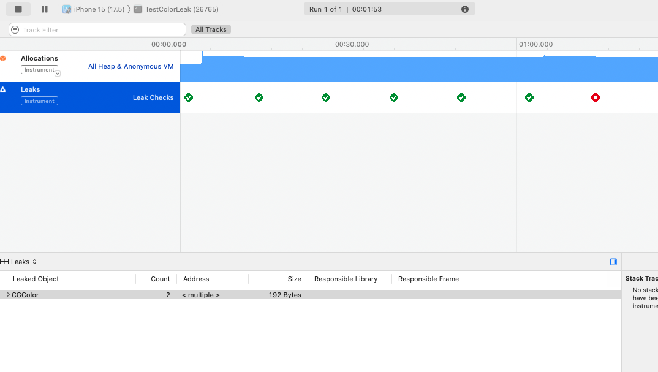Click the Allocations instrument icon
Image resolution: width=658 pixels, height=372 pixels.
(x=3, y=58)
